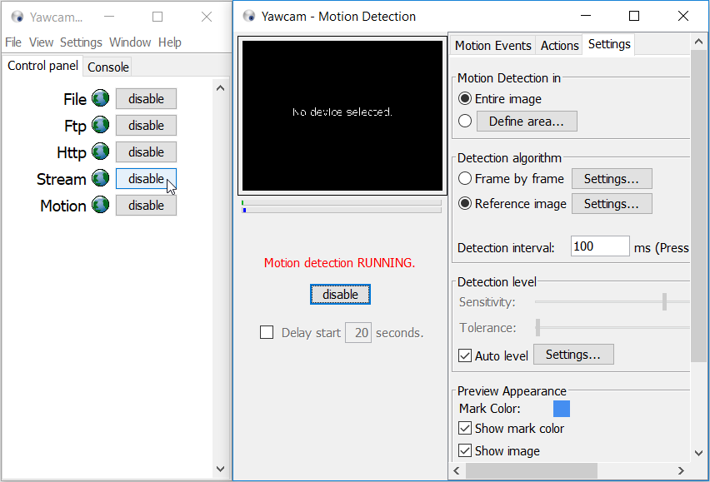The width and height of the screenshot is (710, 482).
Task: Toggle Show mark color checkbox
Action: coord(465,428)
